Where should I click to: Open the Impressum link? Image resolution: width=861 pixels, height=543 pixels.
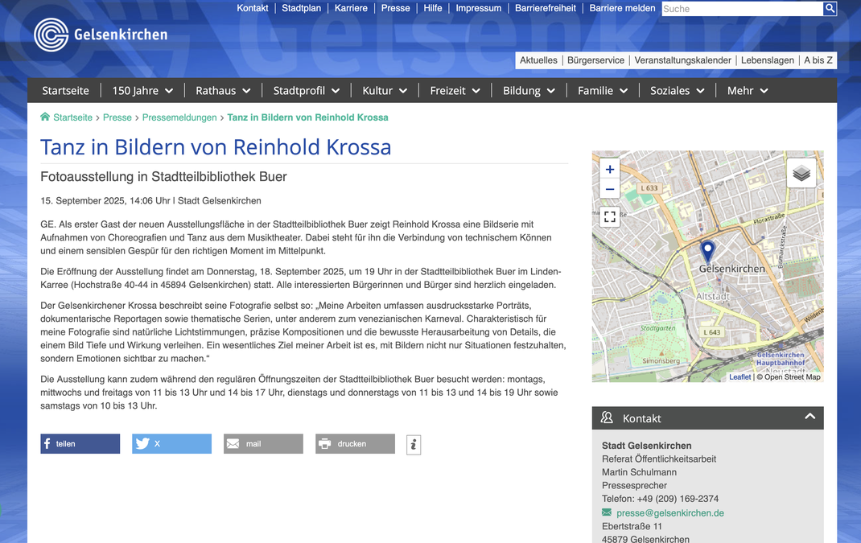tap(478, 8)
